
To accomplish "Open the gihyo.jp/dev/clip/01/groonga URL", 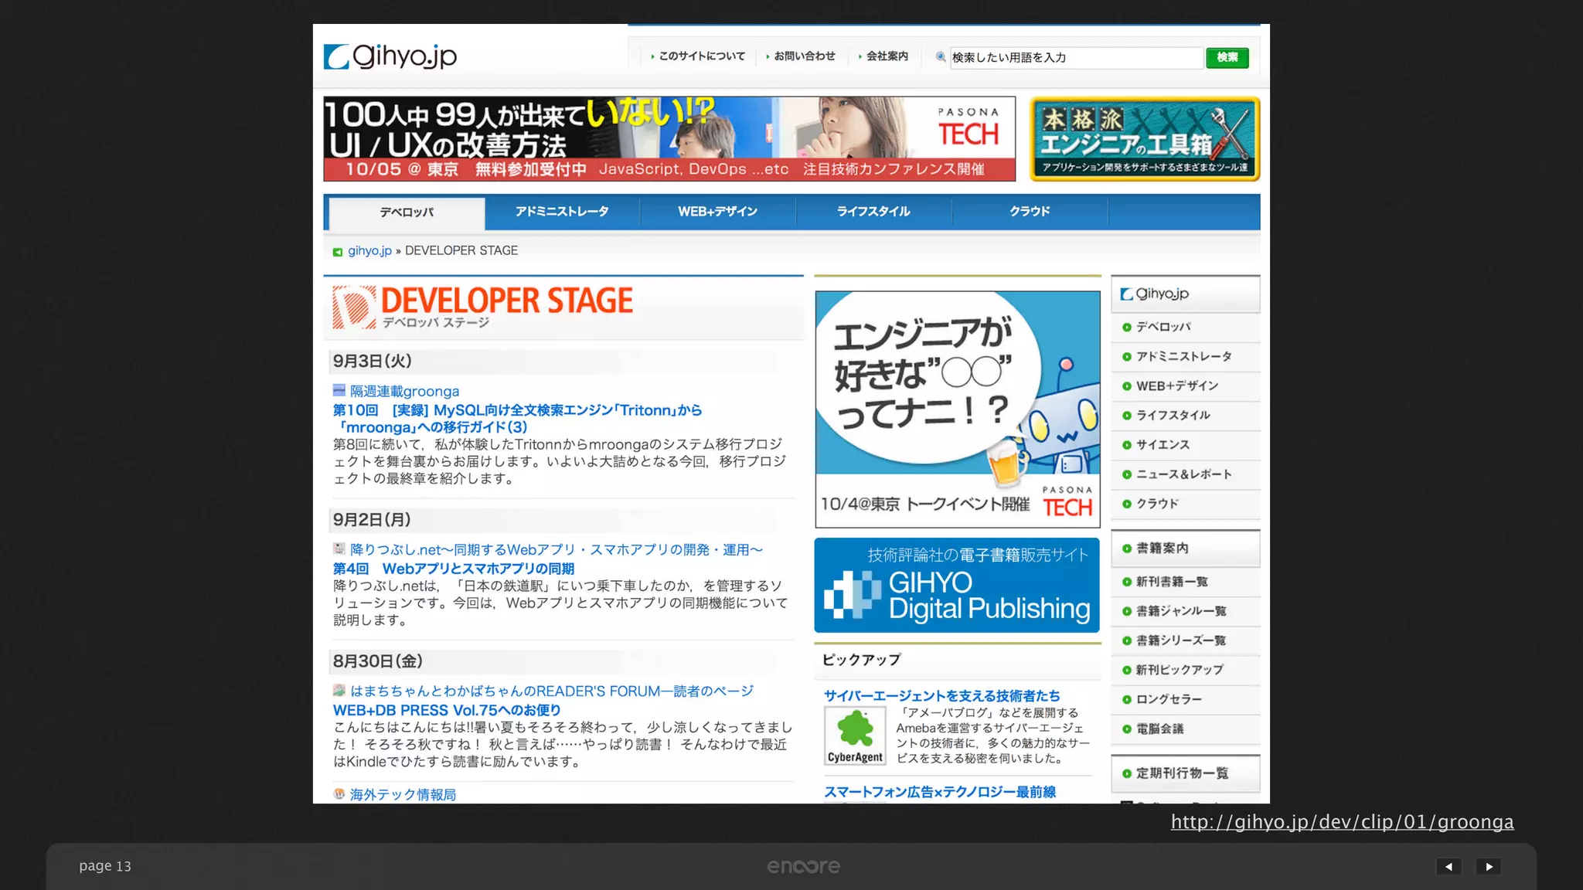I will point(1342,822).
